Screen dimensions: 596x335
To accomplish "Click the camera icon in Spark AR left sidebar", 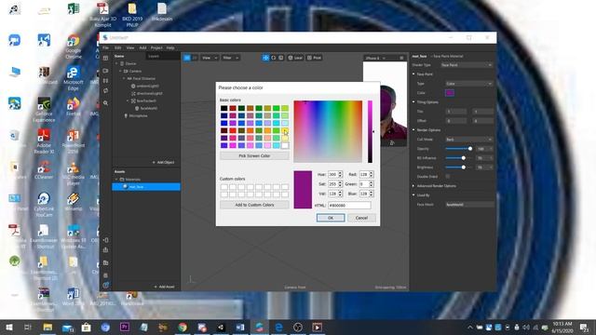I will click(105, 71).
